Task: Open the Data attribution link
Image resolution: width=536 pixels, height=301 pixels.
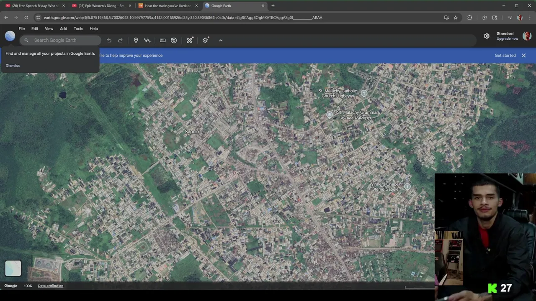Action: [51, 286]
